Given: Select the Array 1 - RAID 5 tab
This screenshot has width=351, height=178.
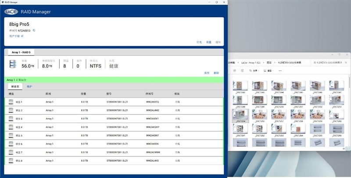Looking at the screenshot, I should (x=21, y=52).
